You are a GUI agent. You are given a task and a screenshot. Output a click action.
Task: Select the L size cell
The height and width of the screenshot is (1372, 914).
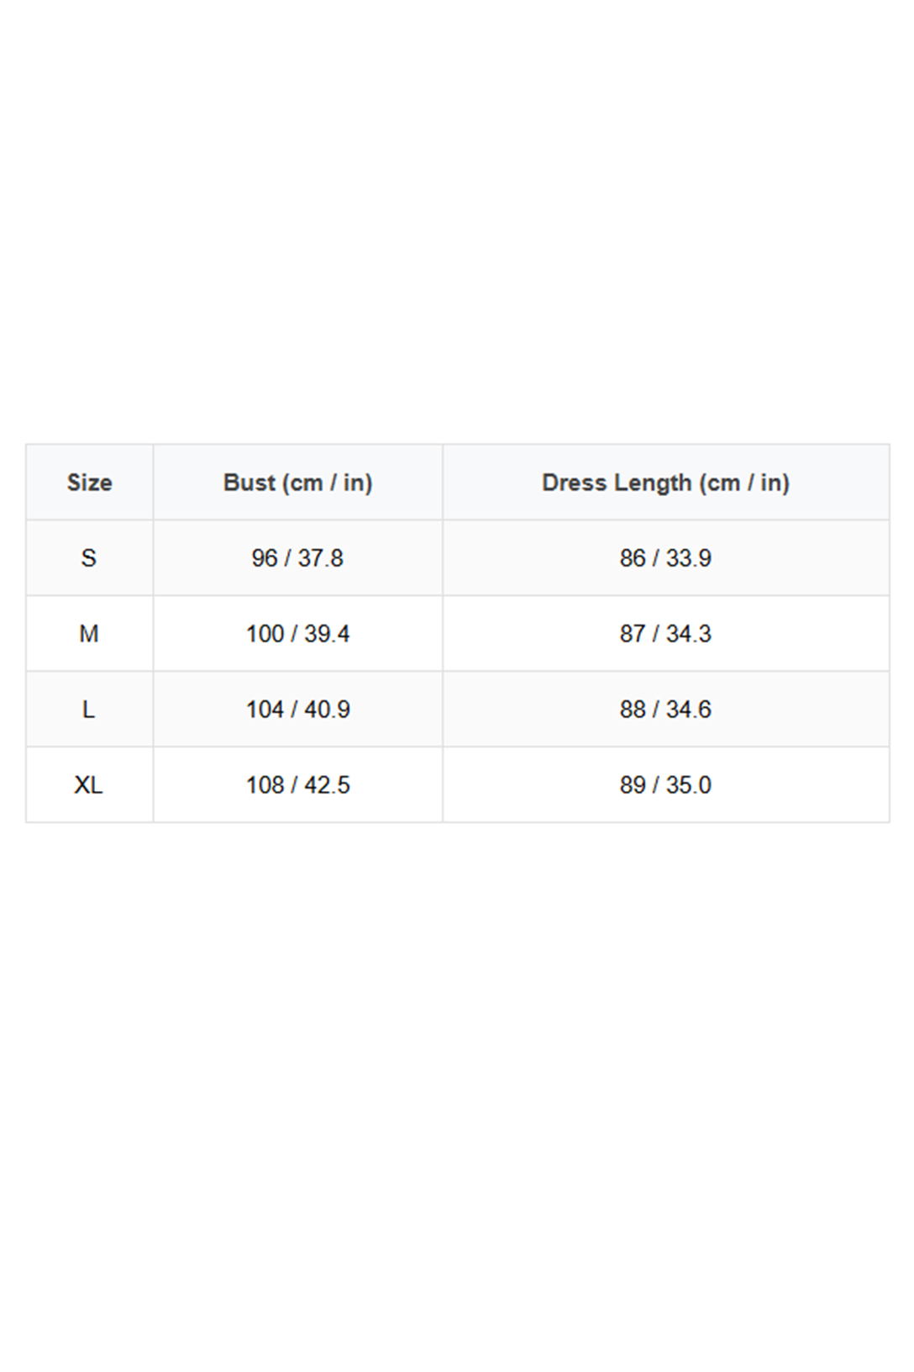point(89,710)
